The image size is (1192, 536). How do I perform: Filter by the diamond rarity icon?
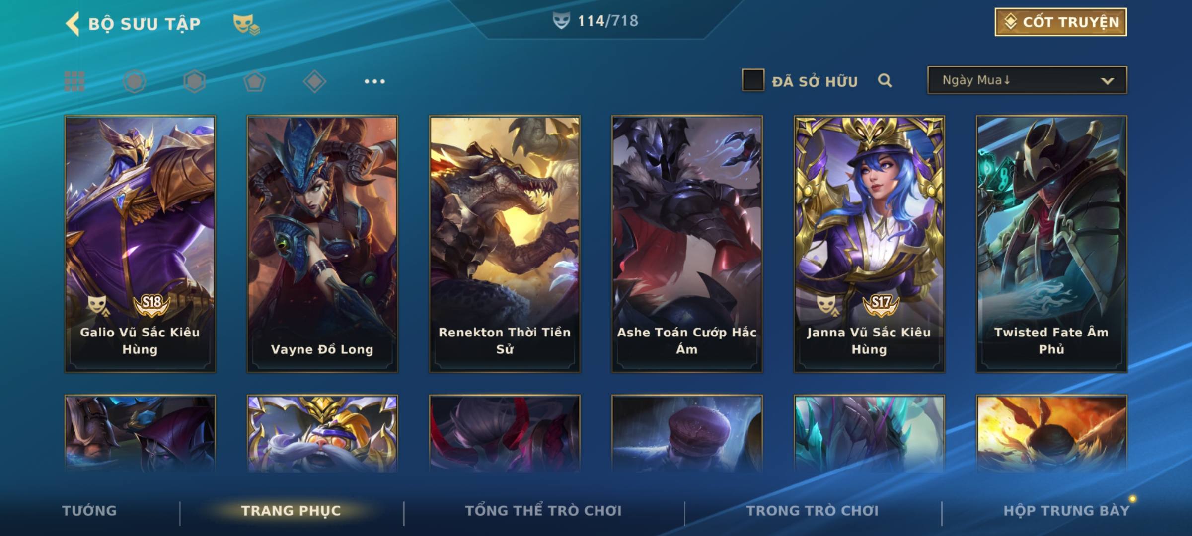click(x=314, y=81)
